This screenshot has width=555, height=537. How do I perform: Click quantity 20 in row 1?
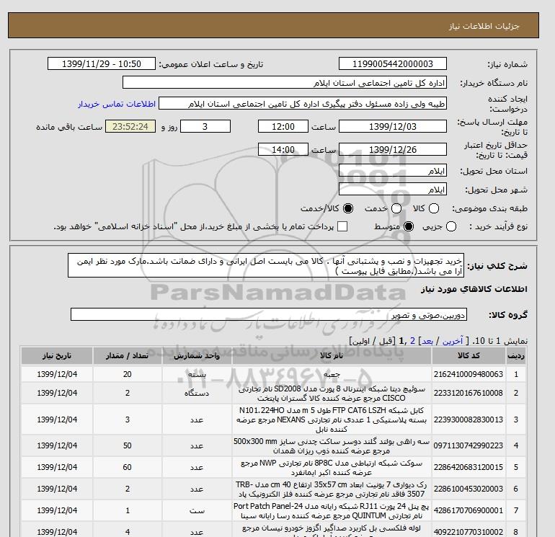click(128, 374)
